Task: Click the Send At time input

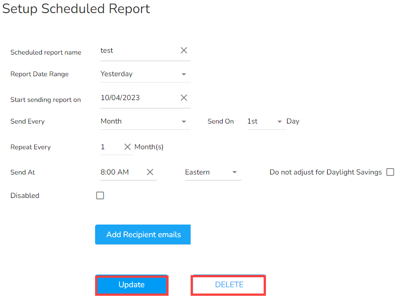Action: click(x=120, y=172)
